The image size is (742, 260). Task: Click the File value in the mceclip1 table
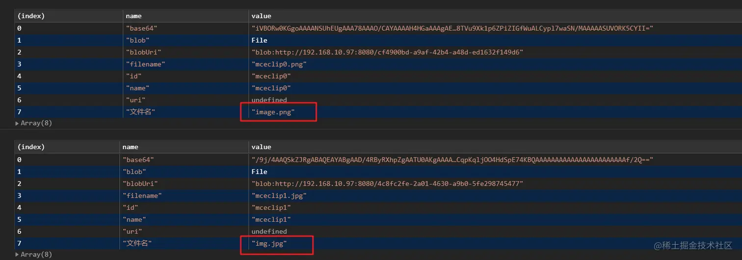pos(260,172)
